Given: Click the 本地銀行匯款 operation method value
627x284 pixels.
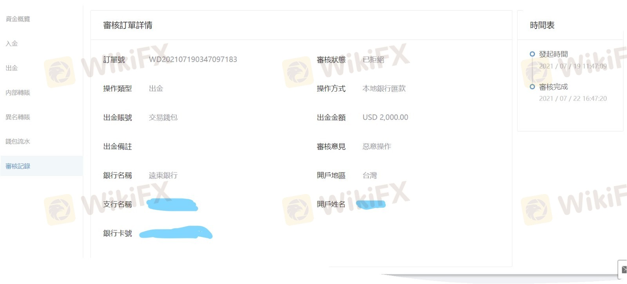Looking at the screenshot, I should [384, 88].
